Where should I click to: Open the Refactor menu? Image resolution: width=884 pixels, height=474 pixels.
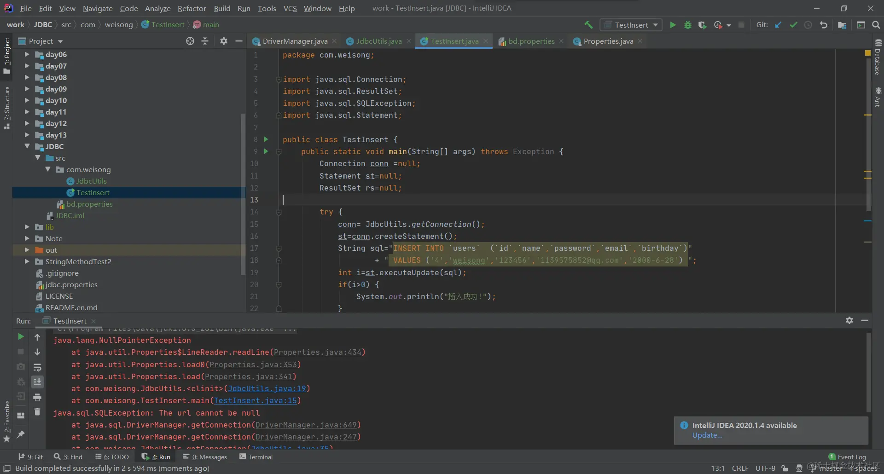[192, 8]
